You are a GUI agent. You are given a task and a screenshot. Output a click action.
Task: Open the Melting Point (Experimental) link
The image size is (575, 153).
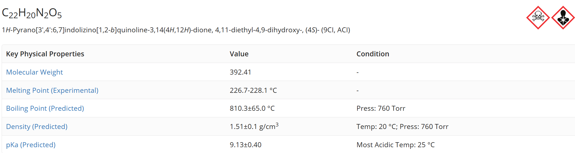(x=52, y=90)
